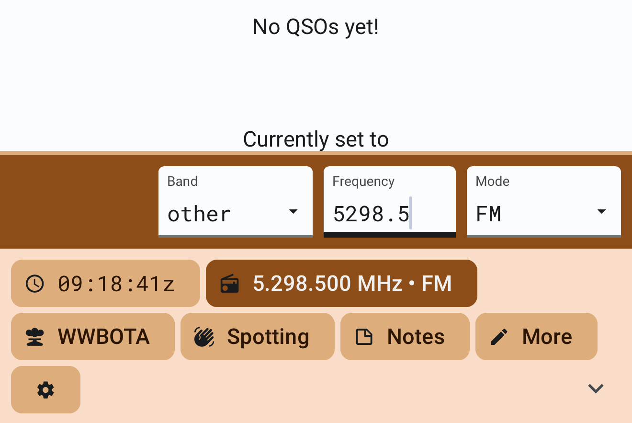This screenshot has width=632, height=423.
Task: Open the More label
Action: pyautogui.click(x=547, y=337)
